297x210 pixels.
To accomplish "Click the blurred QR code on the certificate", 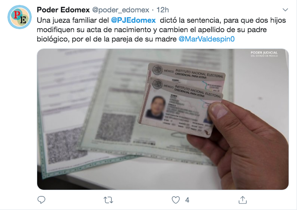I will point(116,128).
